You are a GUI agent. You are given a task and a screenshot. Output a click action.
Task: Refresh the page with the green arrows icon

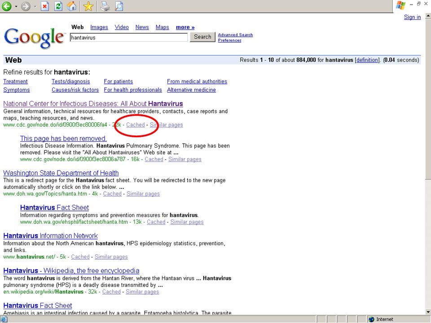tap(58, 6)
